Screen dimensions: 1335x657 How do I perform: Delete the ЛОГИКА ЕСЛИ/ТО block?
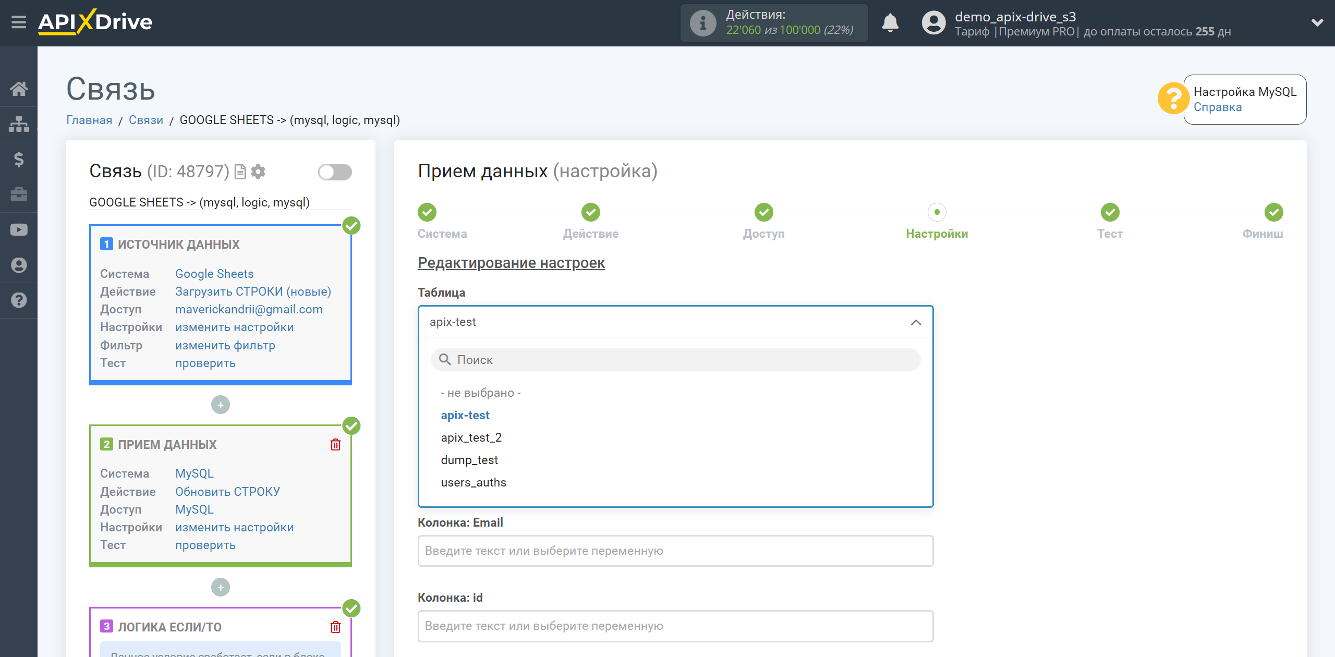click(335, 627)
